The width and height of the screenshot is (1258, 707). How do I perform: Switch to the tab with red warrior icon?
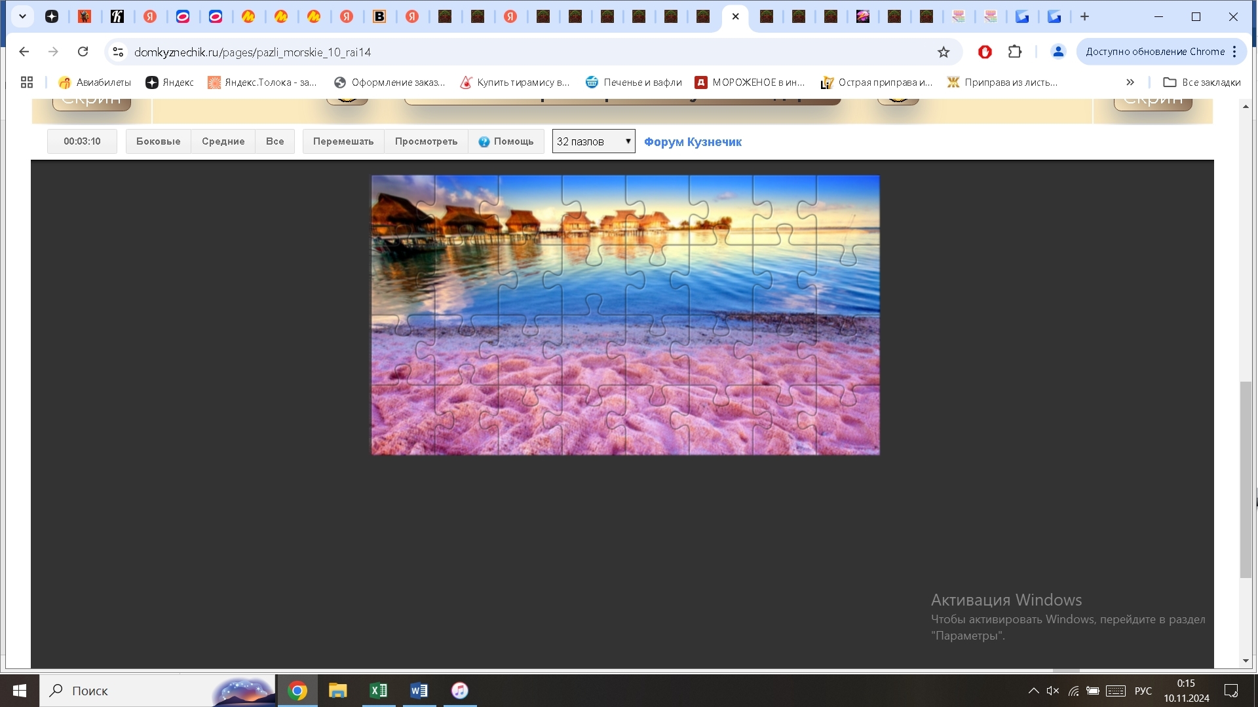click(85, 16)
